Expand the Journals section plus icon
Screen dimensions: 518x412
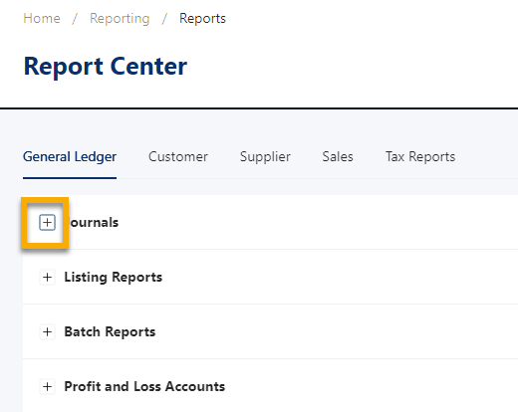point(47,222)
